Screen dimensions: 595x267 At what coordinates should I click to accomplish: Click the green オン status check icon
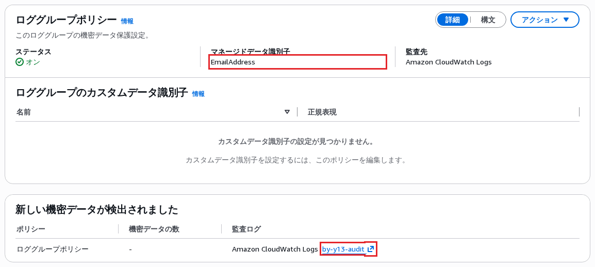click(20, 62)
